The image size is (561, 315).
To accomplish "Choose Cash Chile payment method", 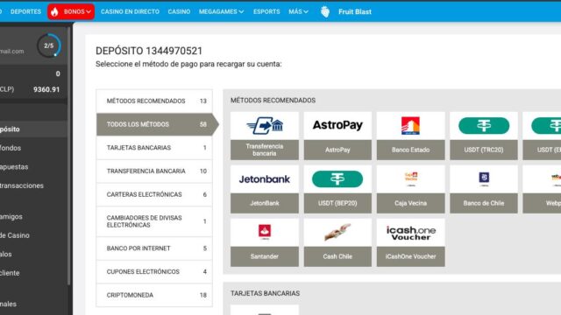I will pyautogui.click(x=337, y=242).
